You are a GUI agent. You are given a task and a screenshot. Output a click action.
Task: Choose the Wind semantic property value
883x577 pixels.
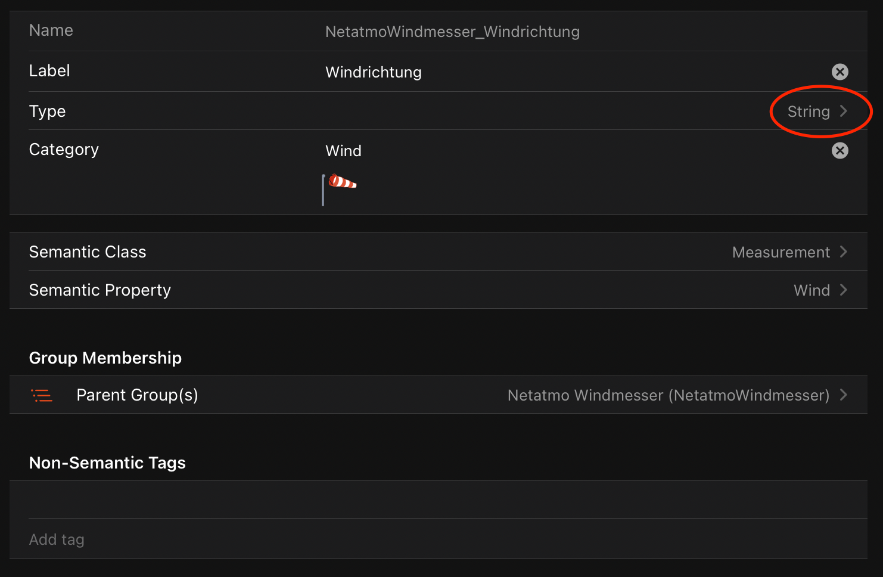(812, 290)
